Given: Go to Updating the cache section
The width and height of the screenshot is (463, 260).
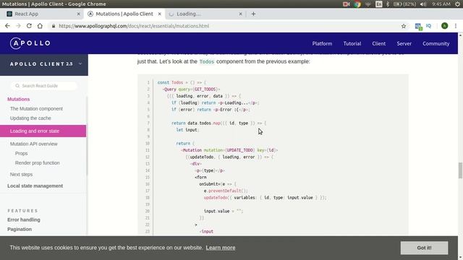Looking at the screenshot, I should (30, 118).
